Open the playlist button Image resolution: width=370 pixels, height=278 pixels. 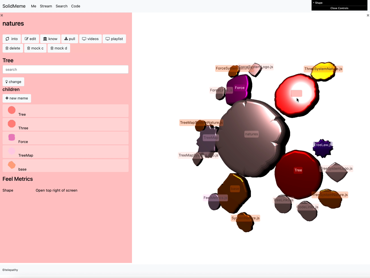[114, 39]
